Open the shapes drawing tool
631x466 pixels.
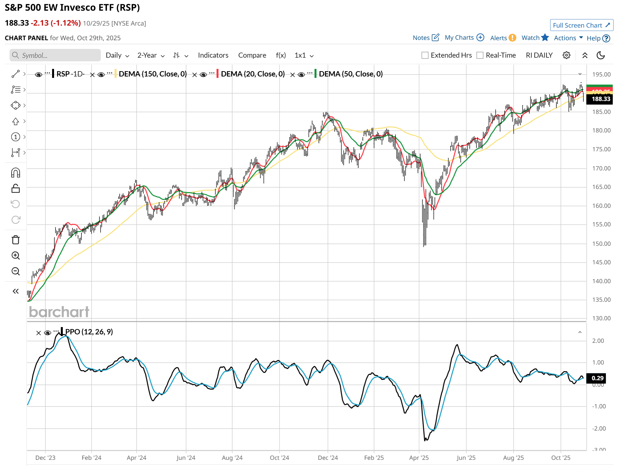[15, 105]
